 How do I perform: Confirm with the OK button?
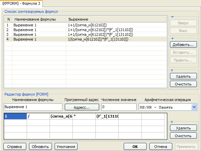tap(135, 147)
